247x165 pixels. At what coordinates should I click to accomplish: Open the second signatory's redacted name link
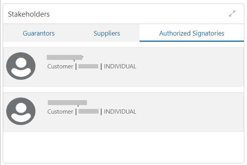[67, 102]
